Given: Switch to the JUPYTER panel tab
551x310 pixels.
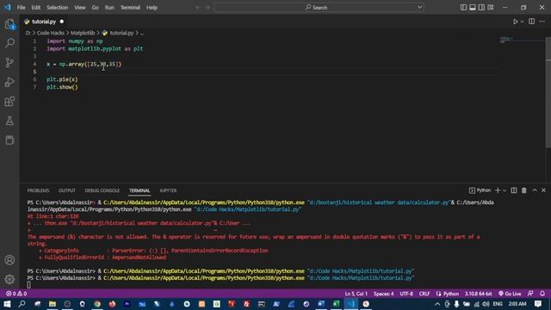Looking at the screenshot, I should coord(168,190).
